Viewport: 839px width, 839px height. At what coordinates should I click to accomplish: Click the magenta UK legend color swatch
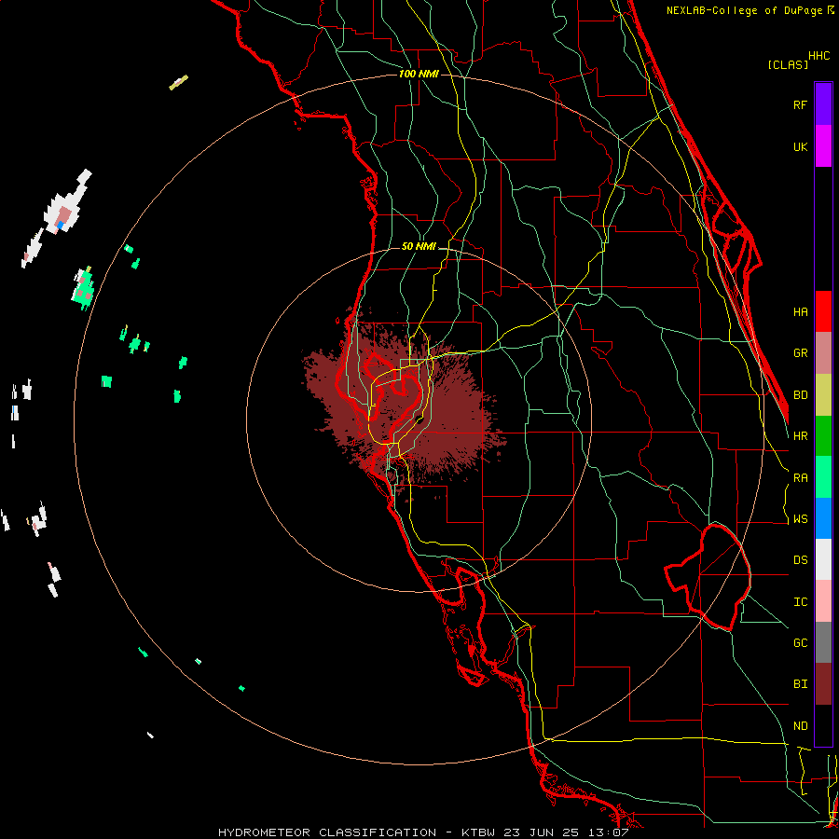823,146
